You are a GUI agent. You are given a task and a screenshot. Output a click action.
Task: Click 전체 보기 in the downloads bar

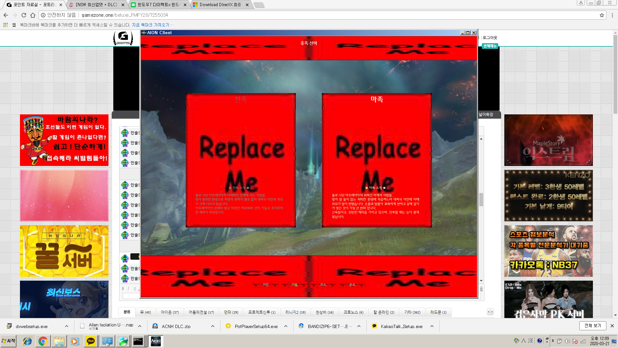[x=593, y=326]
